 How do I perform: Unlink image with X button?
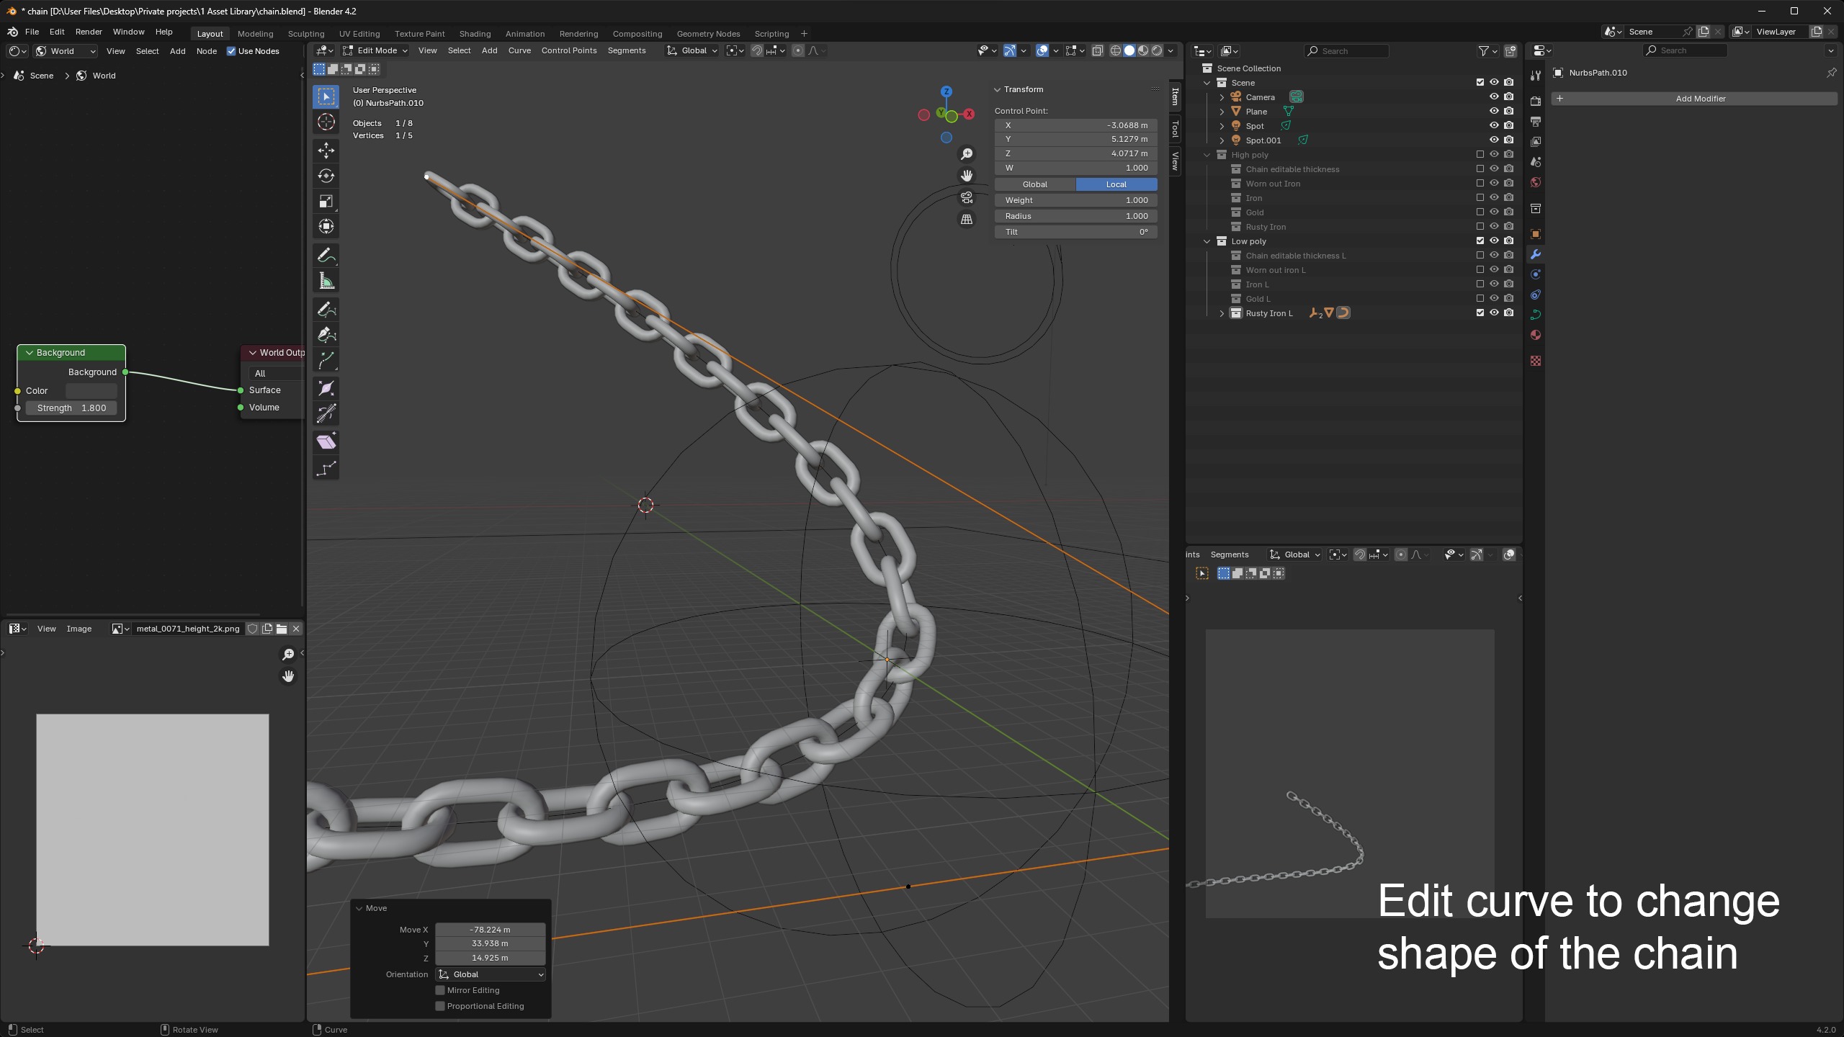(296, 629)
